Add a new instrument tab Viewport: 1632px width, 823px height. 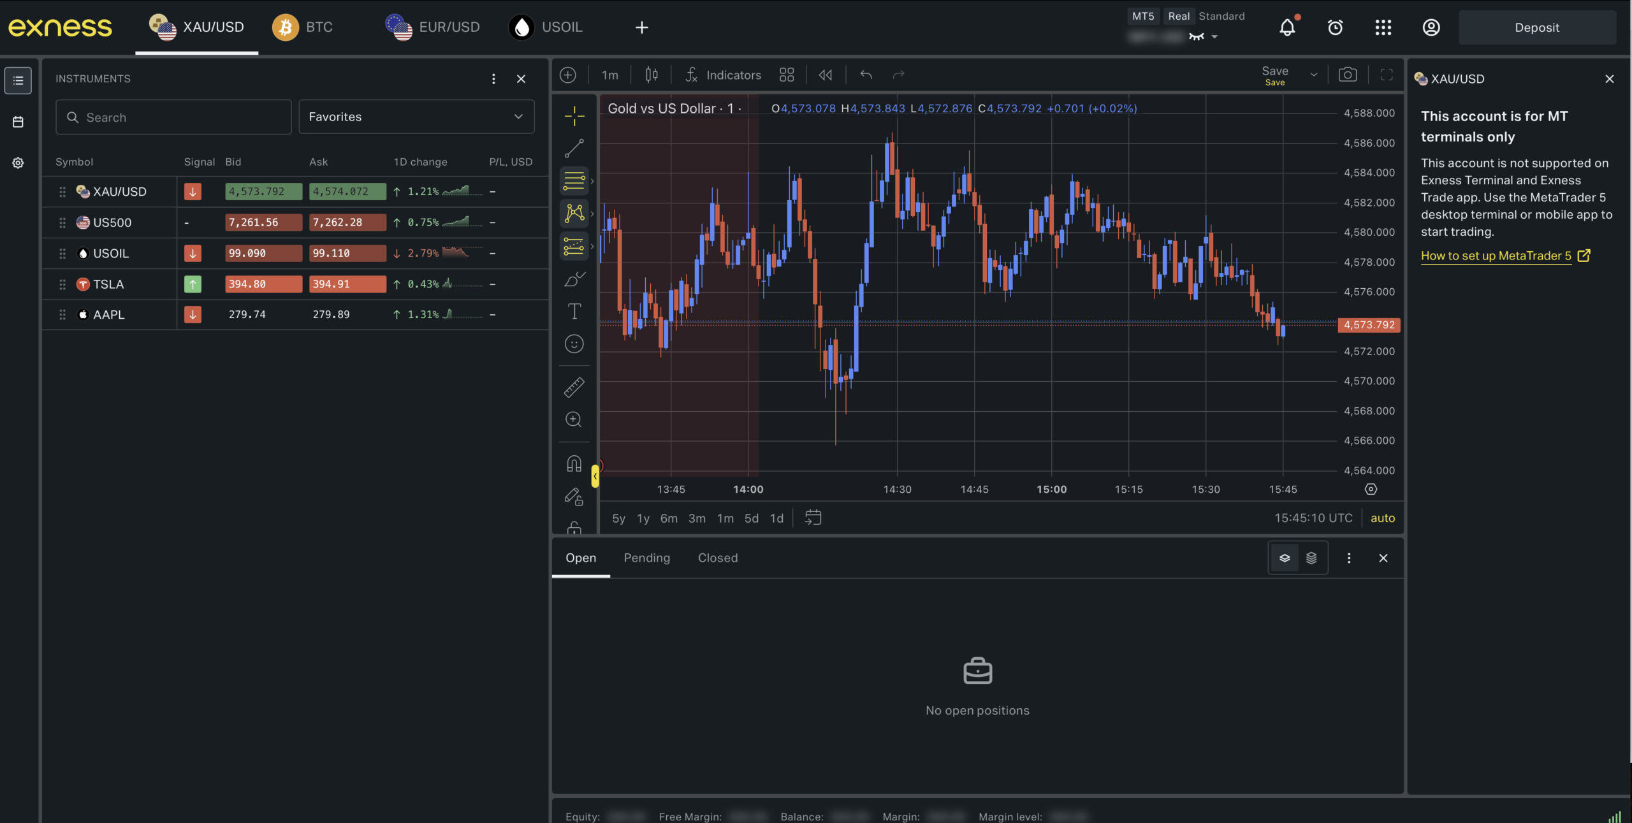[x=642, y=27]
